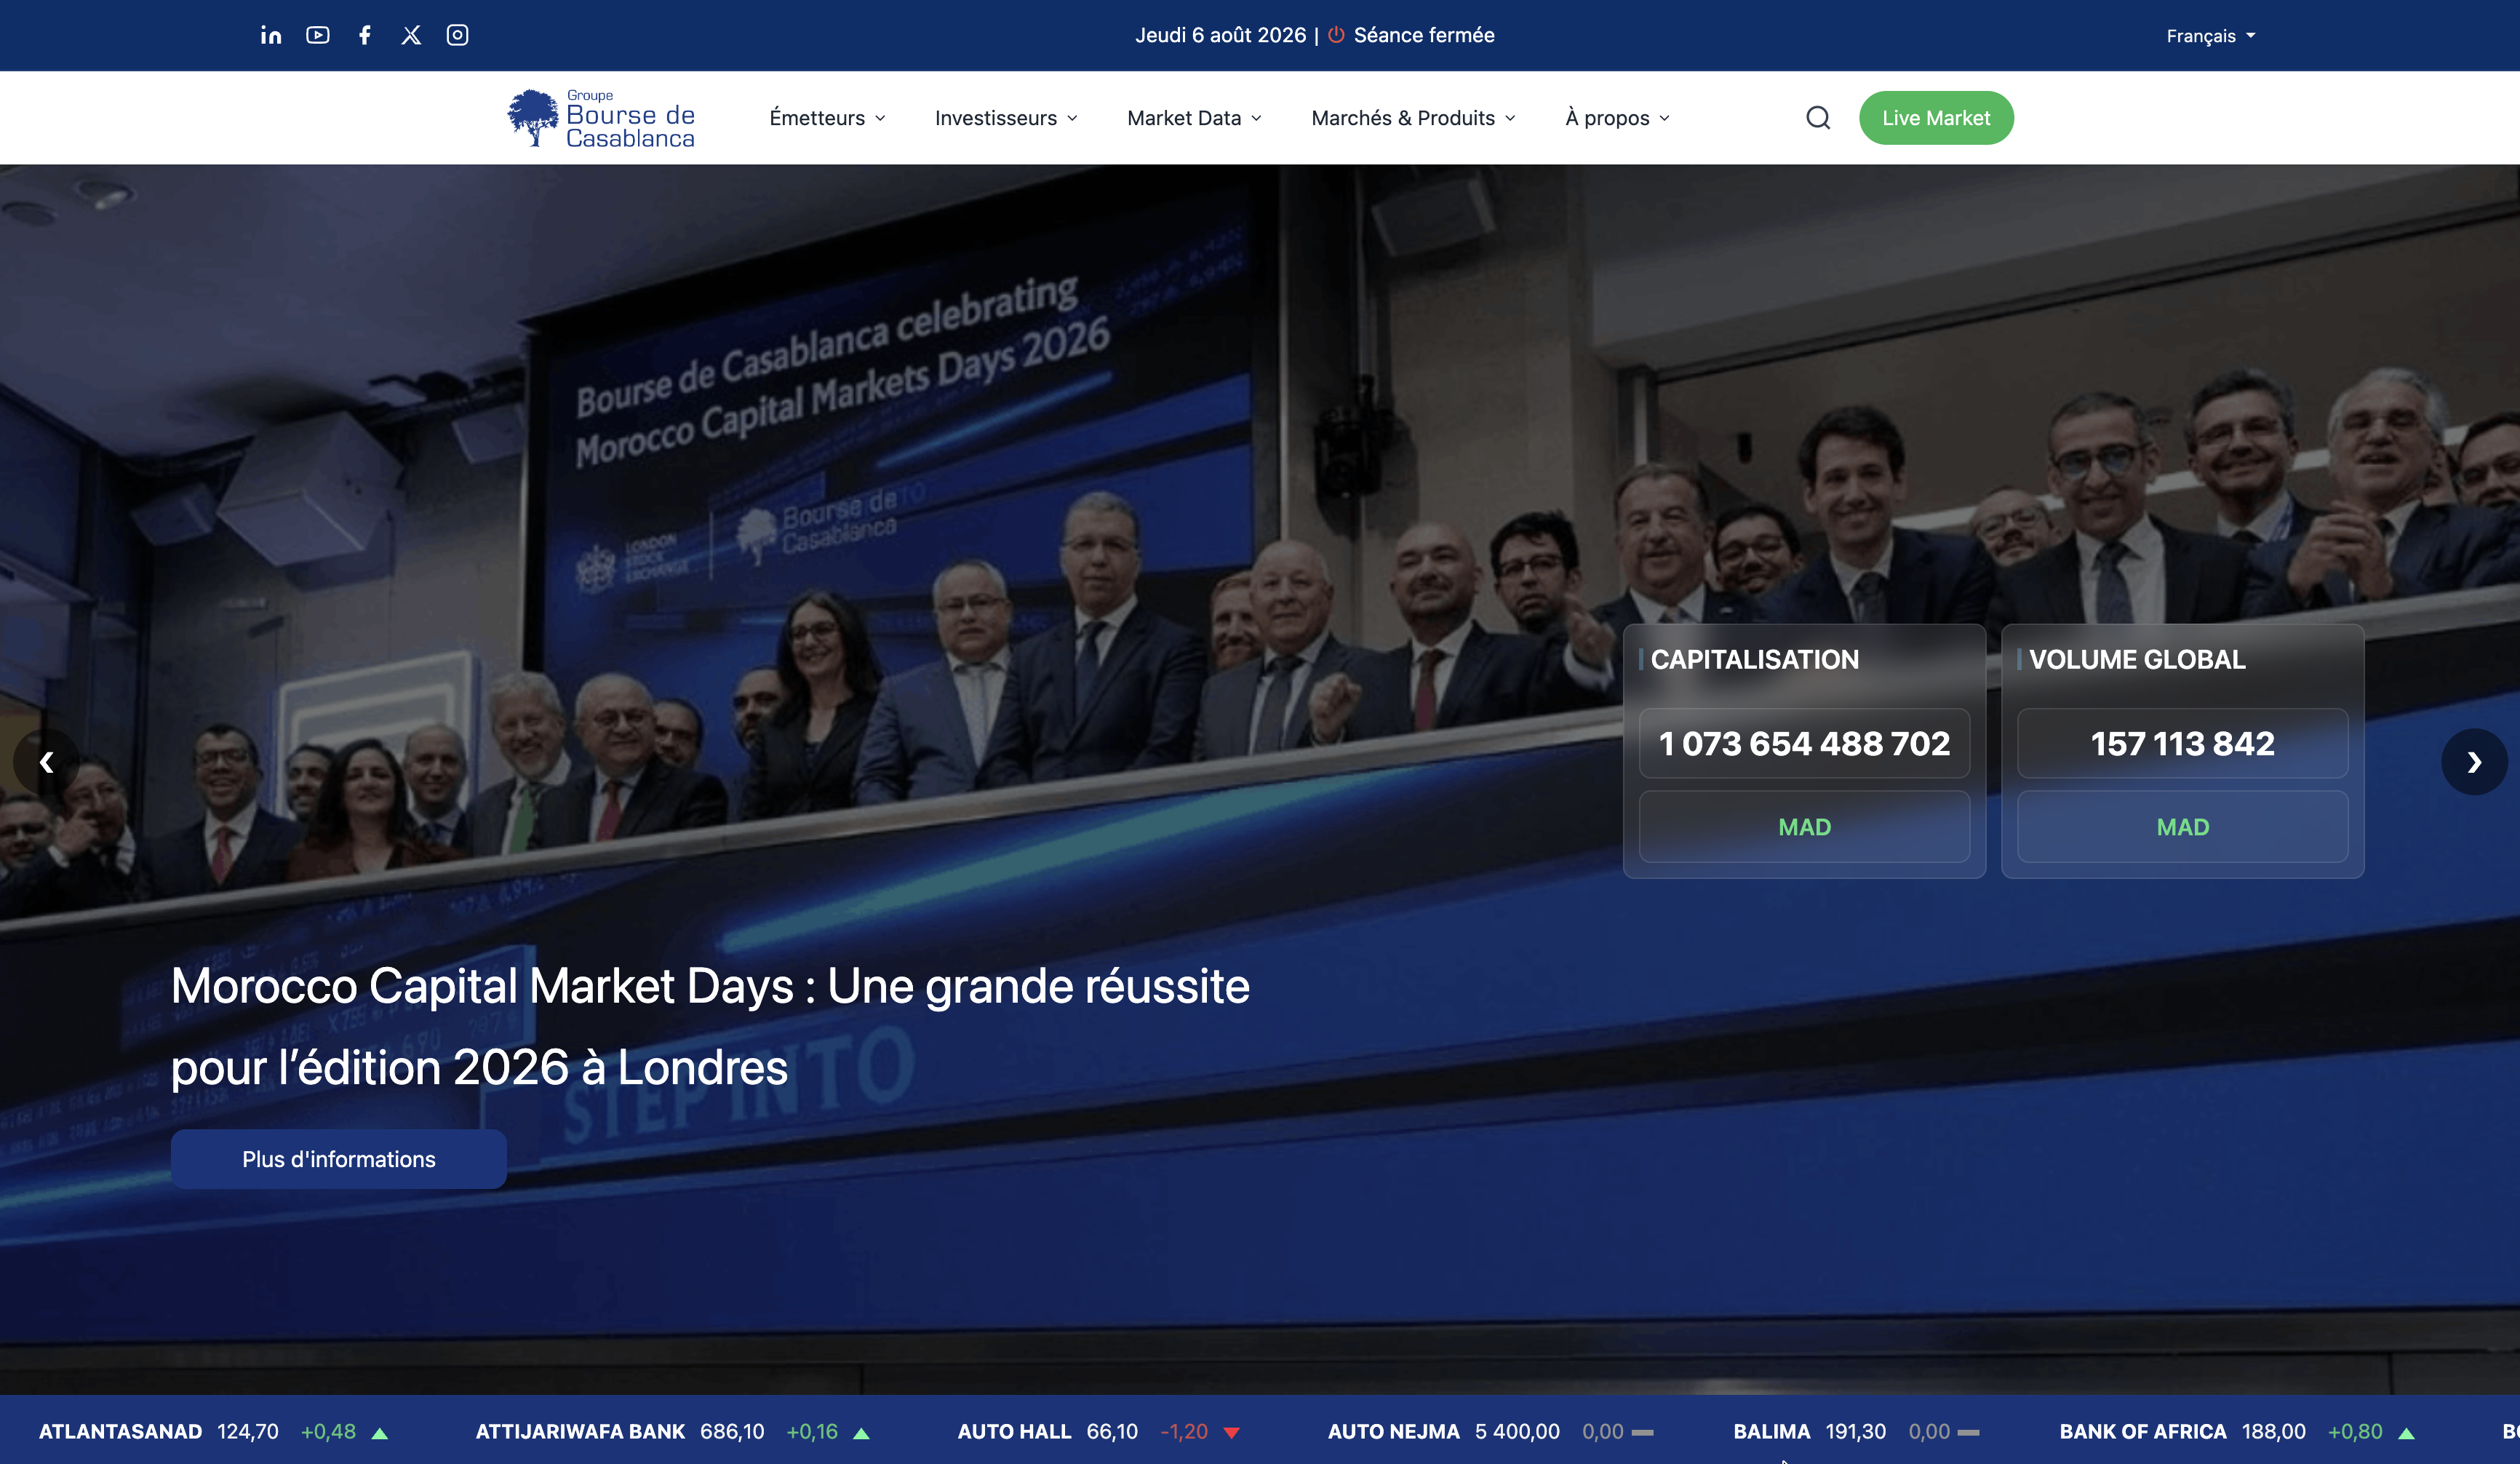Screen dimensions: 2520x1464
Task: Click the Bourse de Casablanca logo
Action: 601,118
